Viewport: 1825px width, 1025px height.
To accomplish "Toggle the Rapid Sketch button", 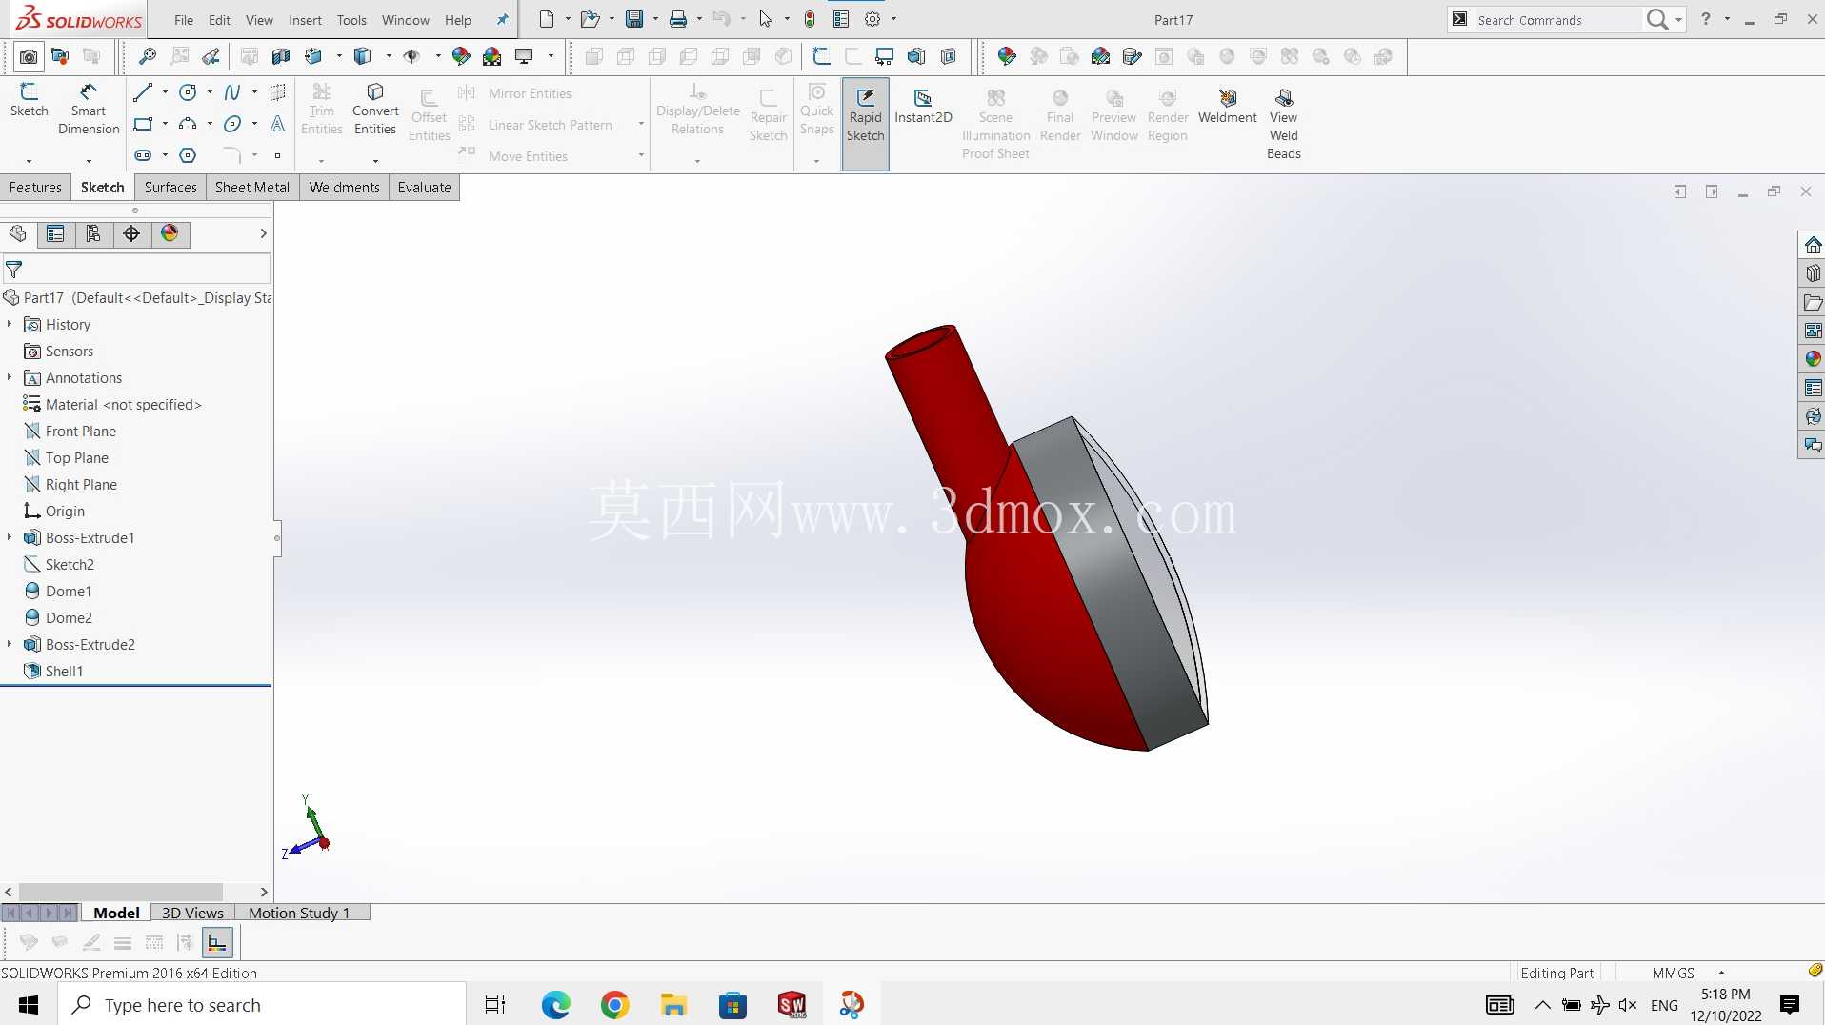I will (x=865, y=124).
